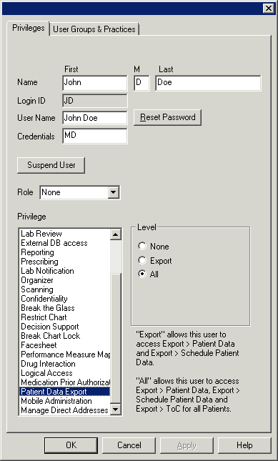Select the All level radio button
Screen dimensions: 278x461
142,274
